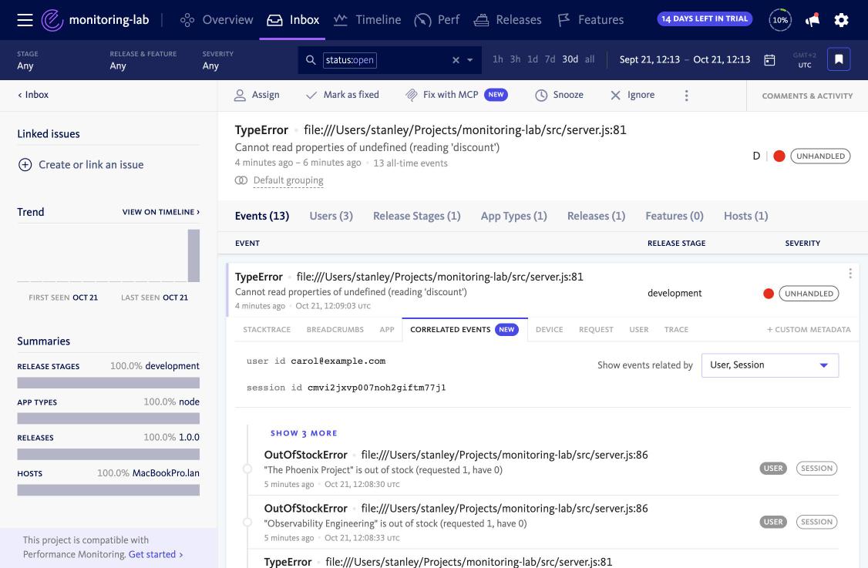Clear the search filter with the X
The height and width of the screenshot is (568, 868).
pyautogui.click(x=456, y=60)
